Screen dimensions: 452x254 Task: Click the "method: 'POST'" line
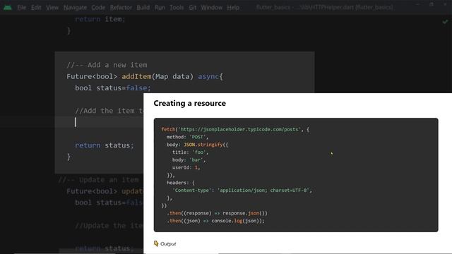pos(187,137)
